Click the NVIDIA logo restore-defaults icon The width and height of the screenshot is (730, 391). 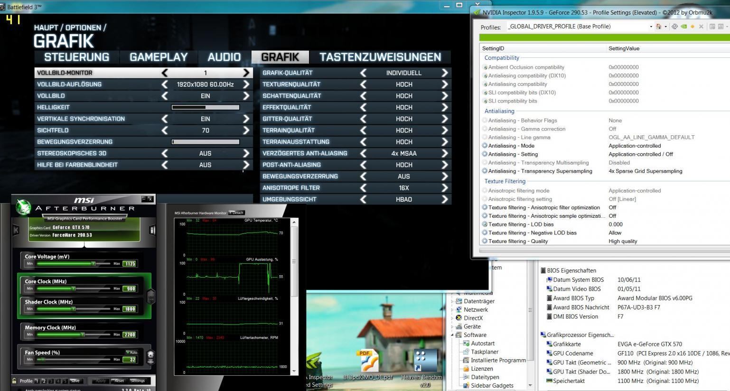pos(683,27)
